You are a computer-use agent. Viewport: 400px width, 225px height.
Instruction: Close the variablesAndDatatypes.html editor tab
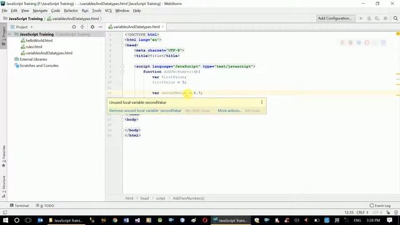(x=162, y=27)
